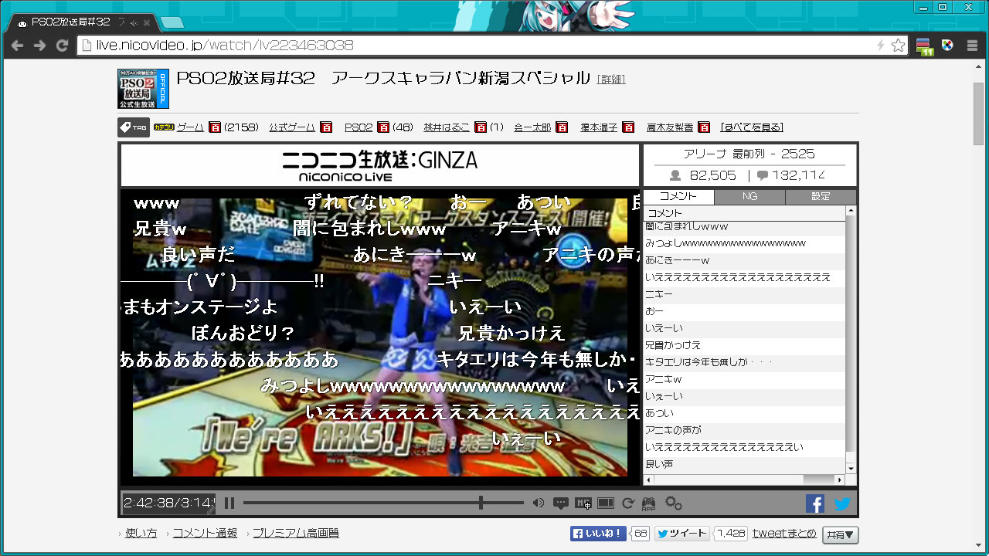The image size is (989, 556).
Task: Select comment row アニキの声が
Action: point(745,430)
